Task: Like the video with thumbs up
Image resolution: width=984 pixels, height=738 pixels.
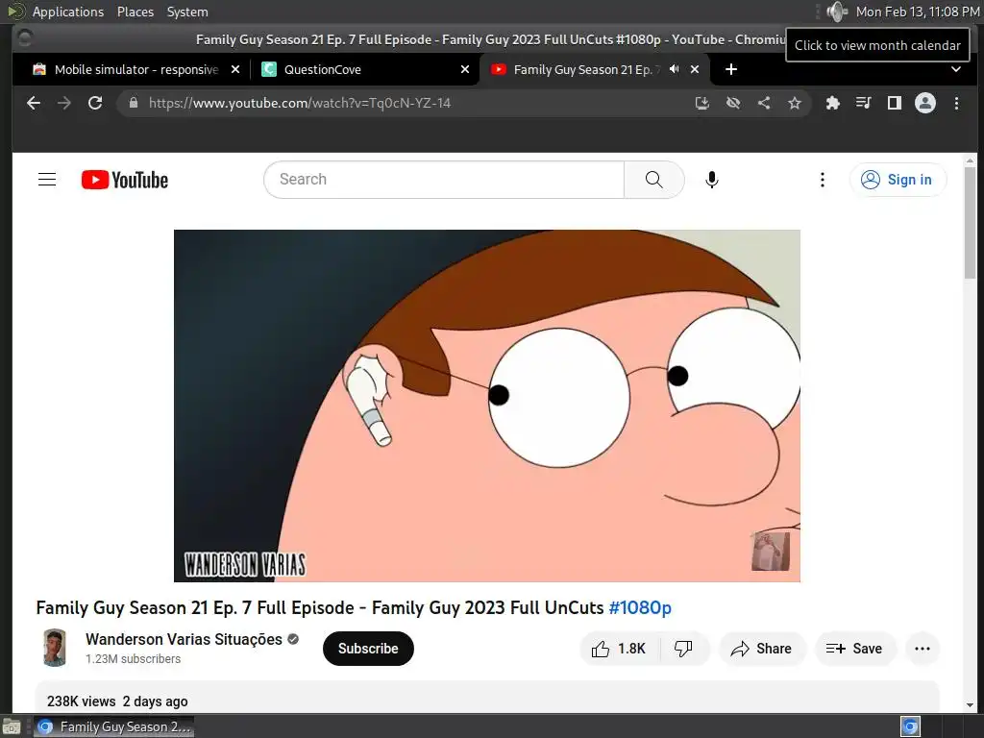Action: point(619,649)
